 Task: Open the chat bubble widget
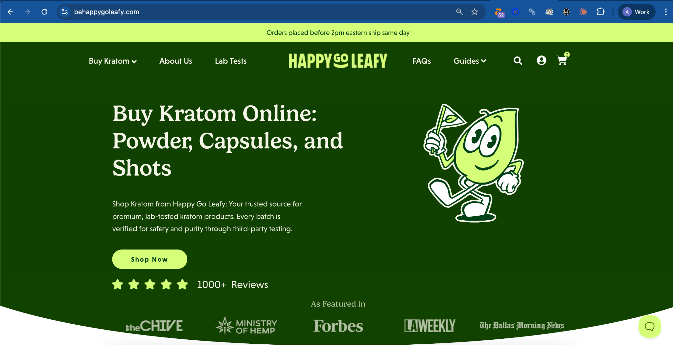(649, 326)
